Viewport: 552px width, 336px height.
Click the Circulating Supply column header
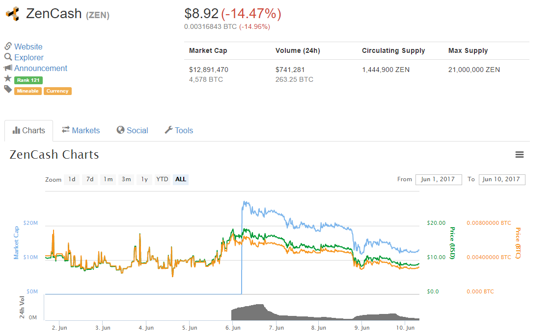pos(393,50)
